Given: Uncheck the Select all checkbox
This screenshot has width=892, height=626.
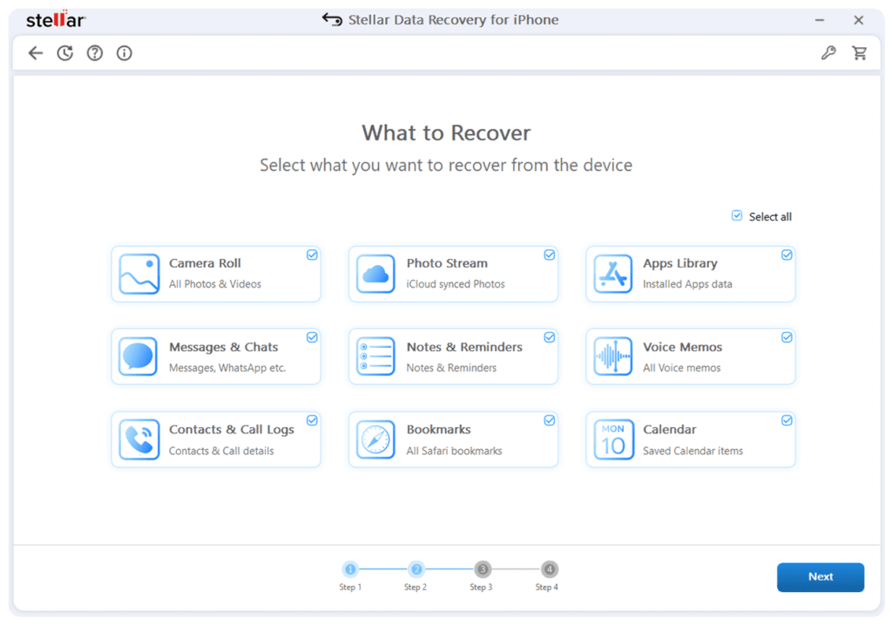Looking at the screenshot, I should click(x=737, y=215).
